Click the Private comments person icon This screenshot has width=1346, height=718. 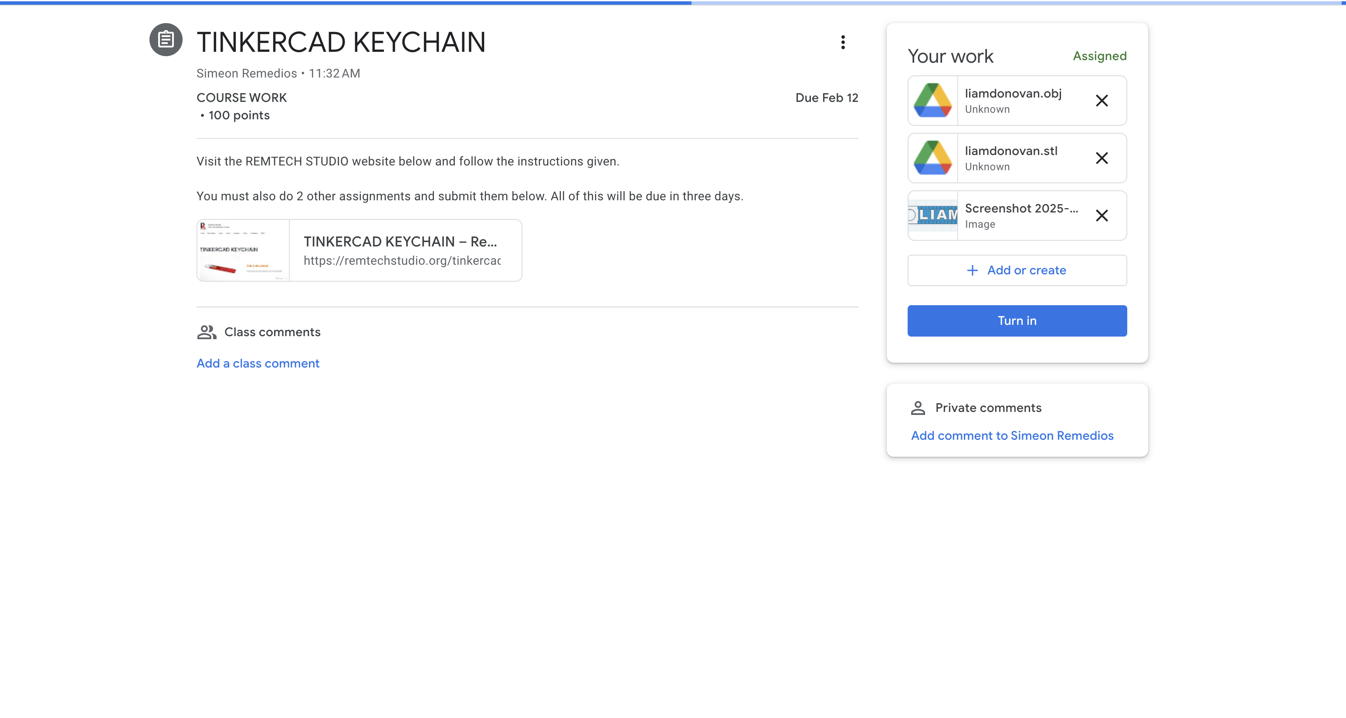pyautogui.click(x=918, y=408)
